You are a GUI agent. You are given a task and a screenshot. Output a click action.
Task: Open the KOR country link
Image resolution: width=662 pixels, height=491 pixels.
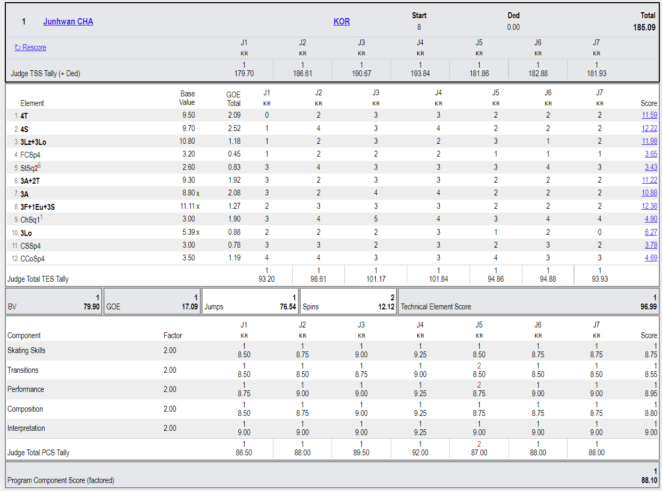(342, 22)
